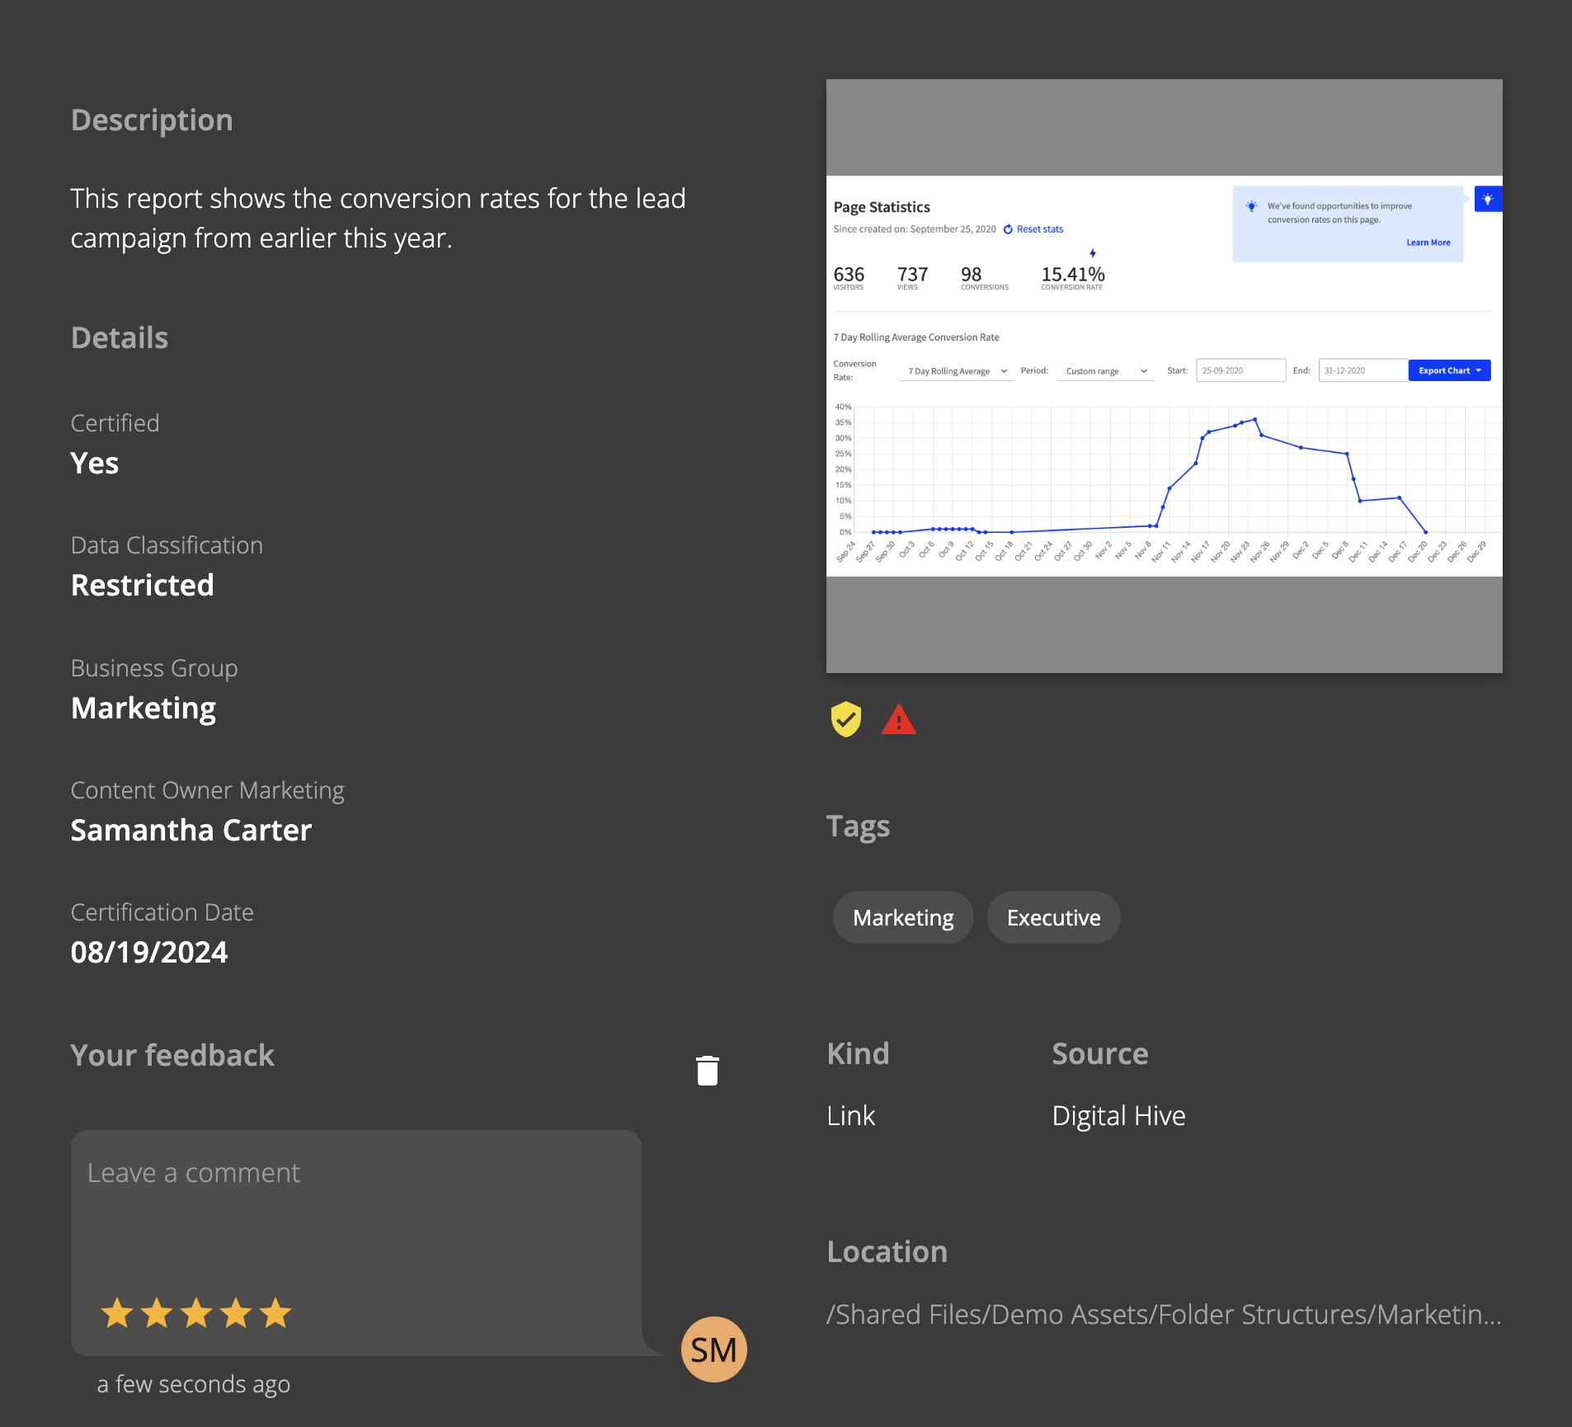The width and height of the screenshot is (1572, 1427).
Task: Click the blue lightbulb icon in the preview
Action: [1488, 199]
